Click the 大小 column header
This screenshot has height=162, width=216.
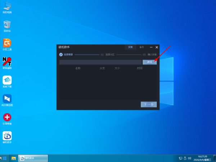coord(117,68)
